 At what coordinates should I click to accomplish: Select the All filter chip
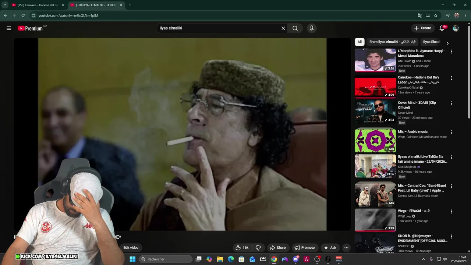tap(360, 42)
